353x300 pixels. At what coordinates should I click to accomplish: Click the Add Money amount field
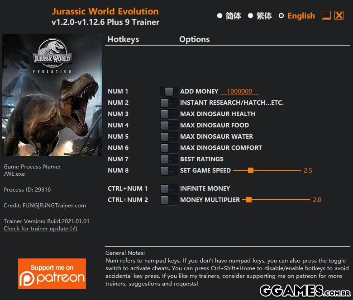point(239,91)
